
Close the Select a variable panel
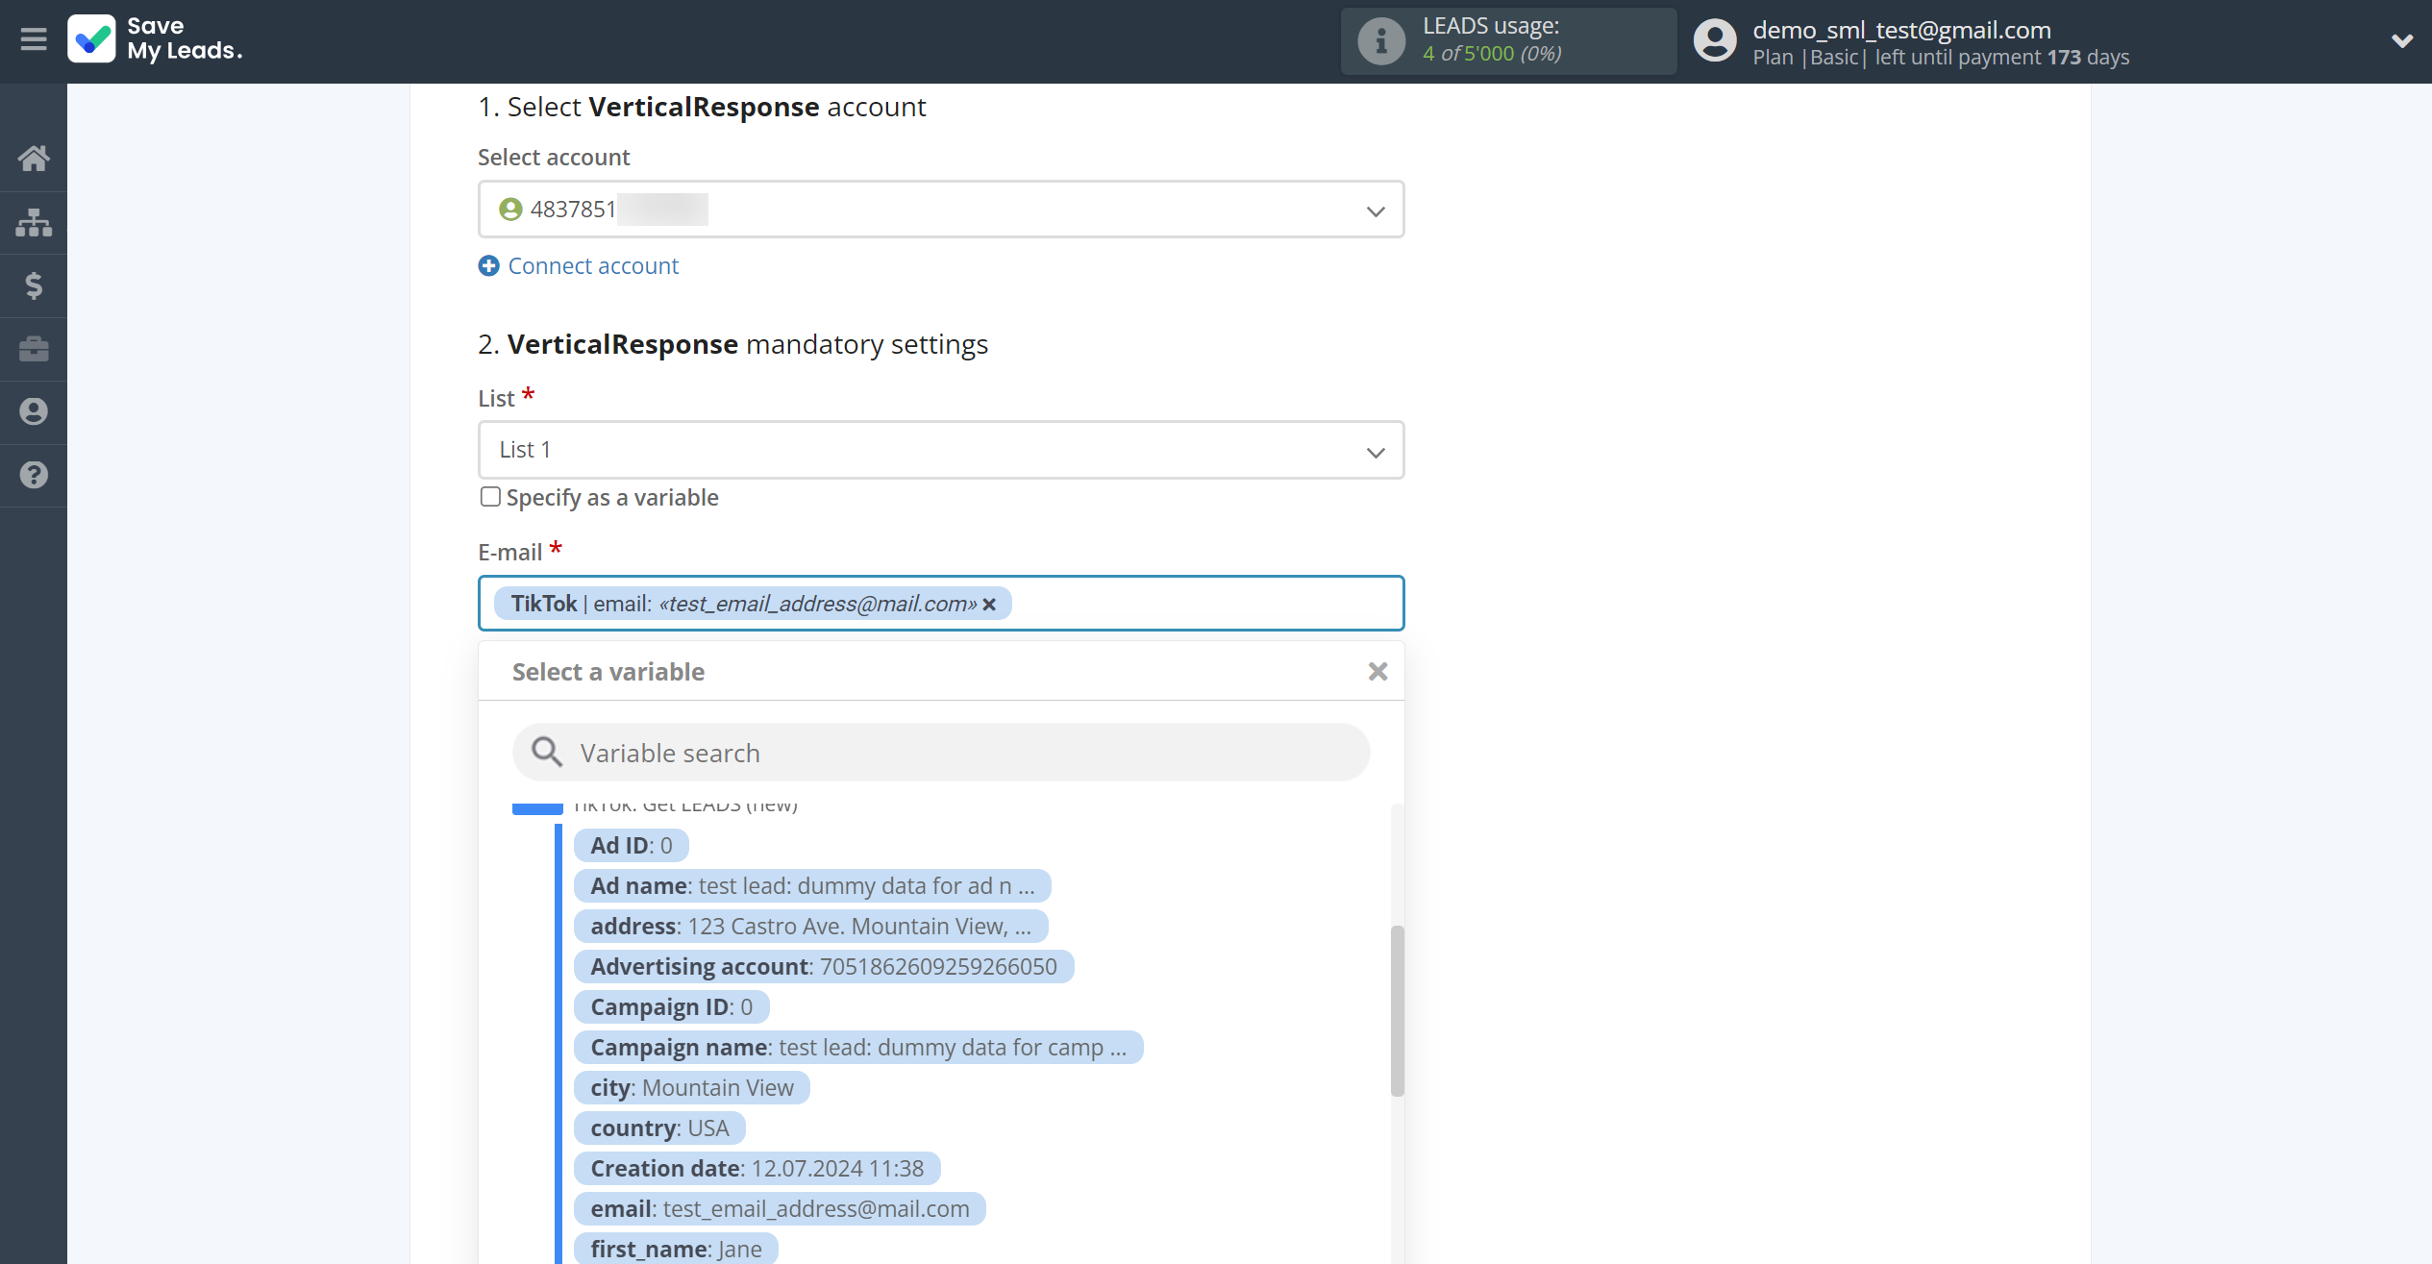(1377, 672)
